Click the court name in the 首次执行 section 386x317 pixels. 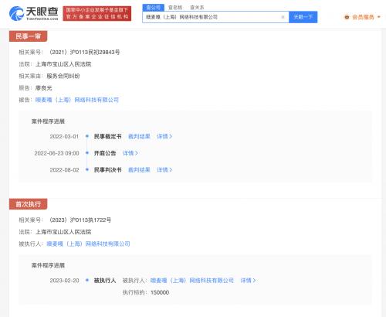coord(63,232)
